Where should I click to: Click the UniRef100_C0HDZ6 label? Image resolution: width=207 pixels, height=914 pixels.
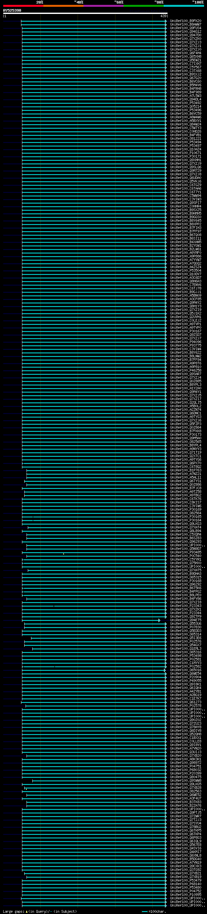186,131
